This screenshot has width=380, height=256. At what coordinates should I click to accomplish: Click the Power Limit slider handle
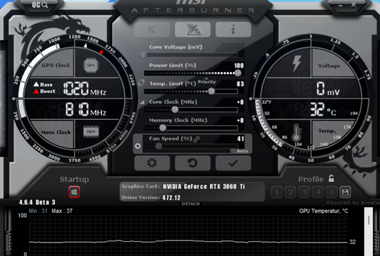pos(238,73)
